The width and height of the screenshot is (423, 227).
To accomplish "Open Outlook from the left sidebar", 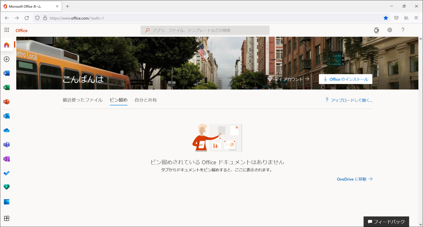I will pyautogui.click(x=6, y=116).
